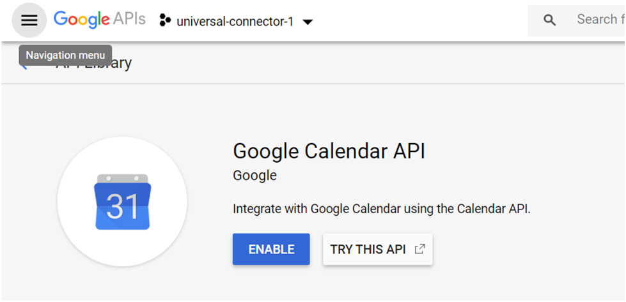Click the API Library page title
The image size is (626, 302).
coord(94,63)
